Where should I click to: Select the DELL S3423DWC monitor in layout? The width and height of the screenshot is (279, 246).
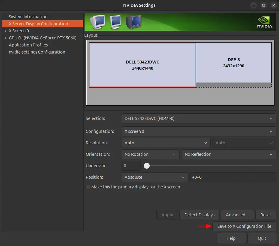tap(142, 65)
